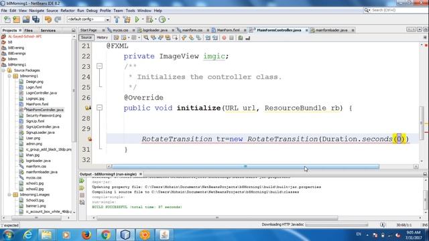This screenshot has height=241, width=429.
Task: Open Chrome from the Windows taskbar
Action: (106, 235)
